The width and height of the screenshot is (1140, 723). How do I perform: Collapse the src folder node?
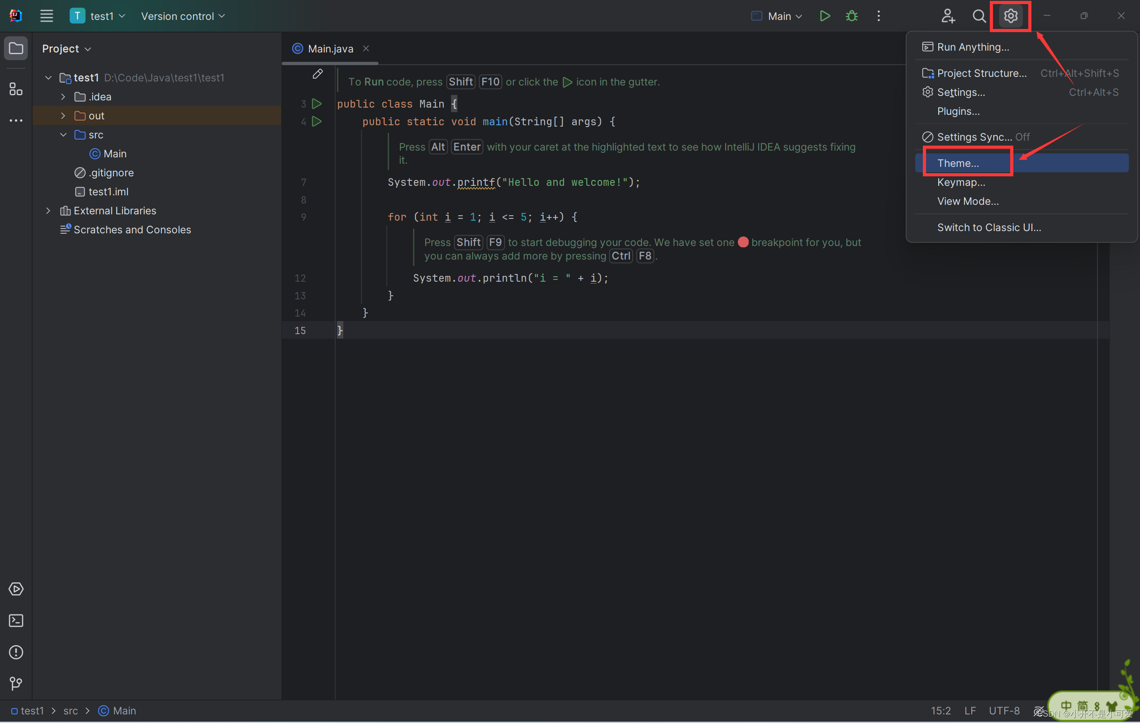click(63, 135)
